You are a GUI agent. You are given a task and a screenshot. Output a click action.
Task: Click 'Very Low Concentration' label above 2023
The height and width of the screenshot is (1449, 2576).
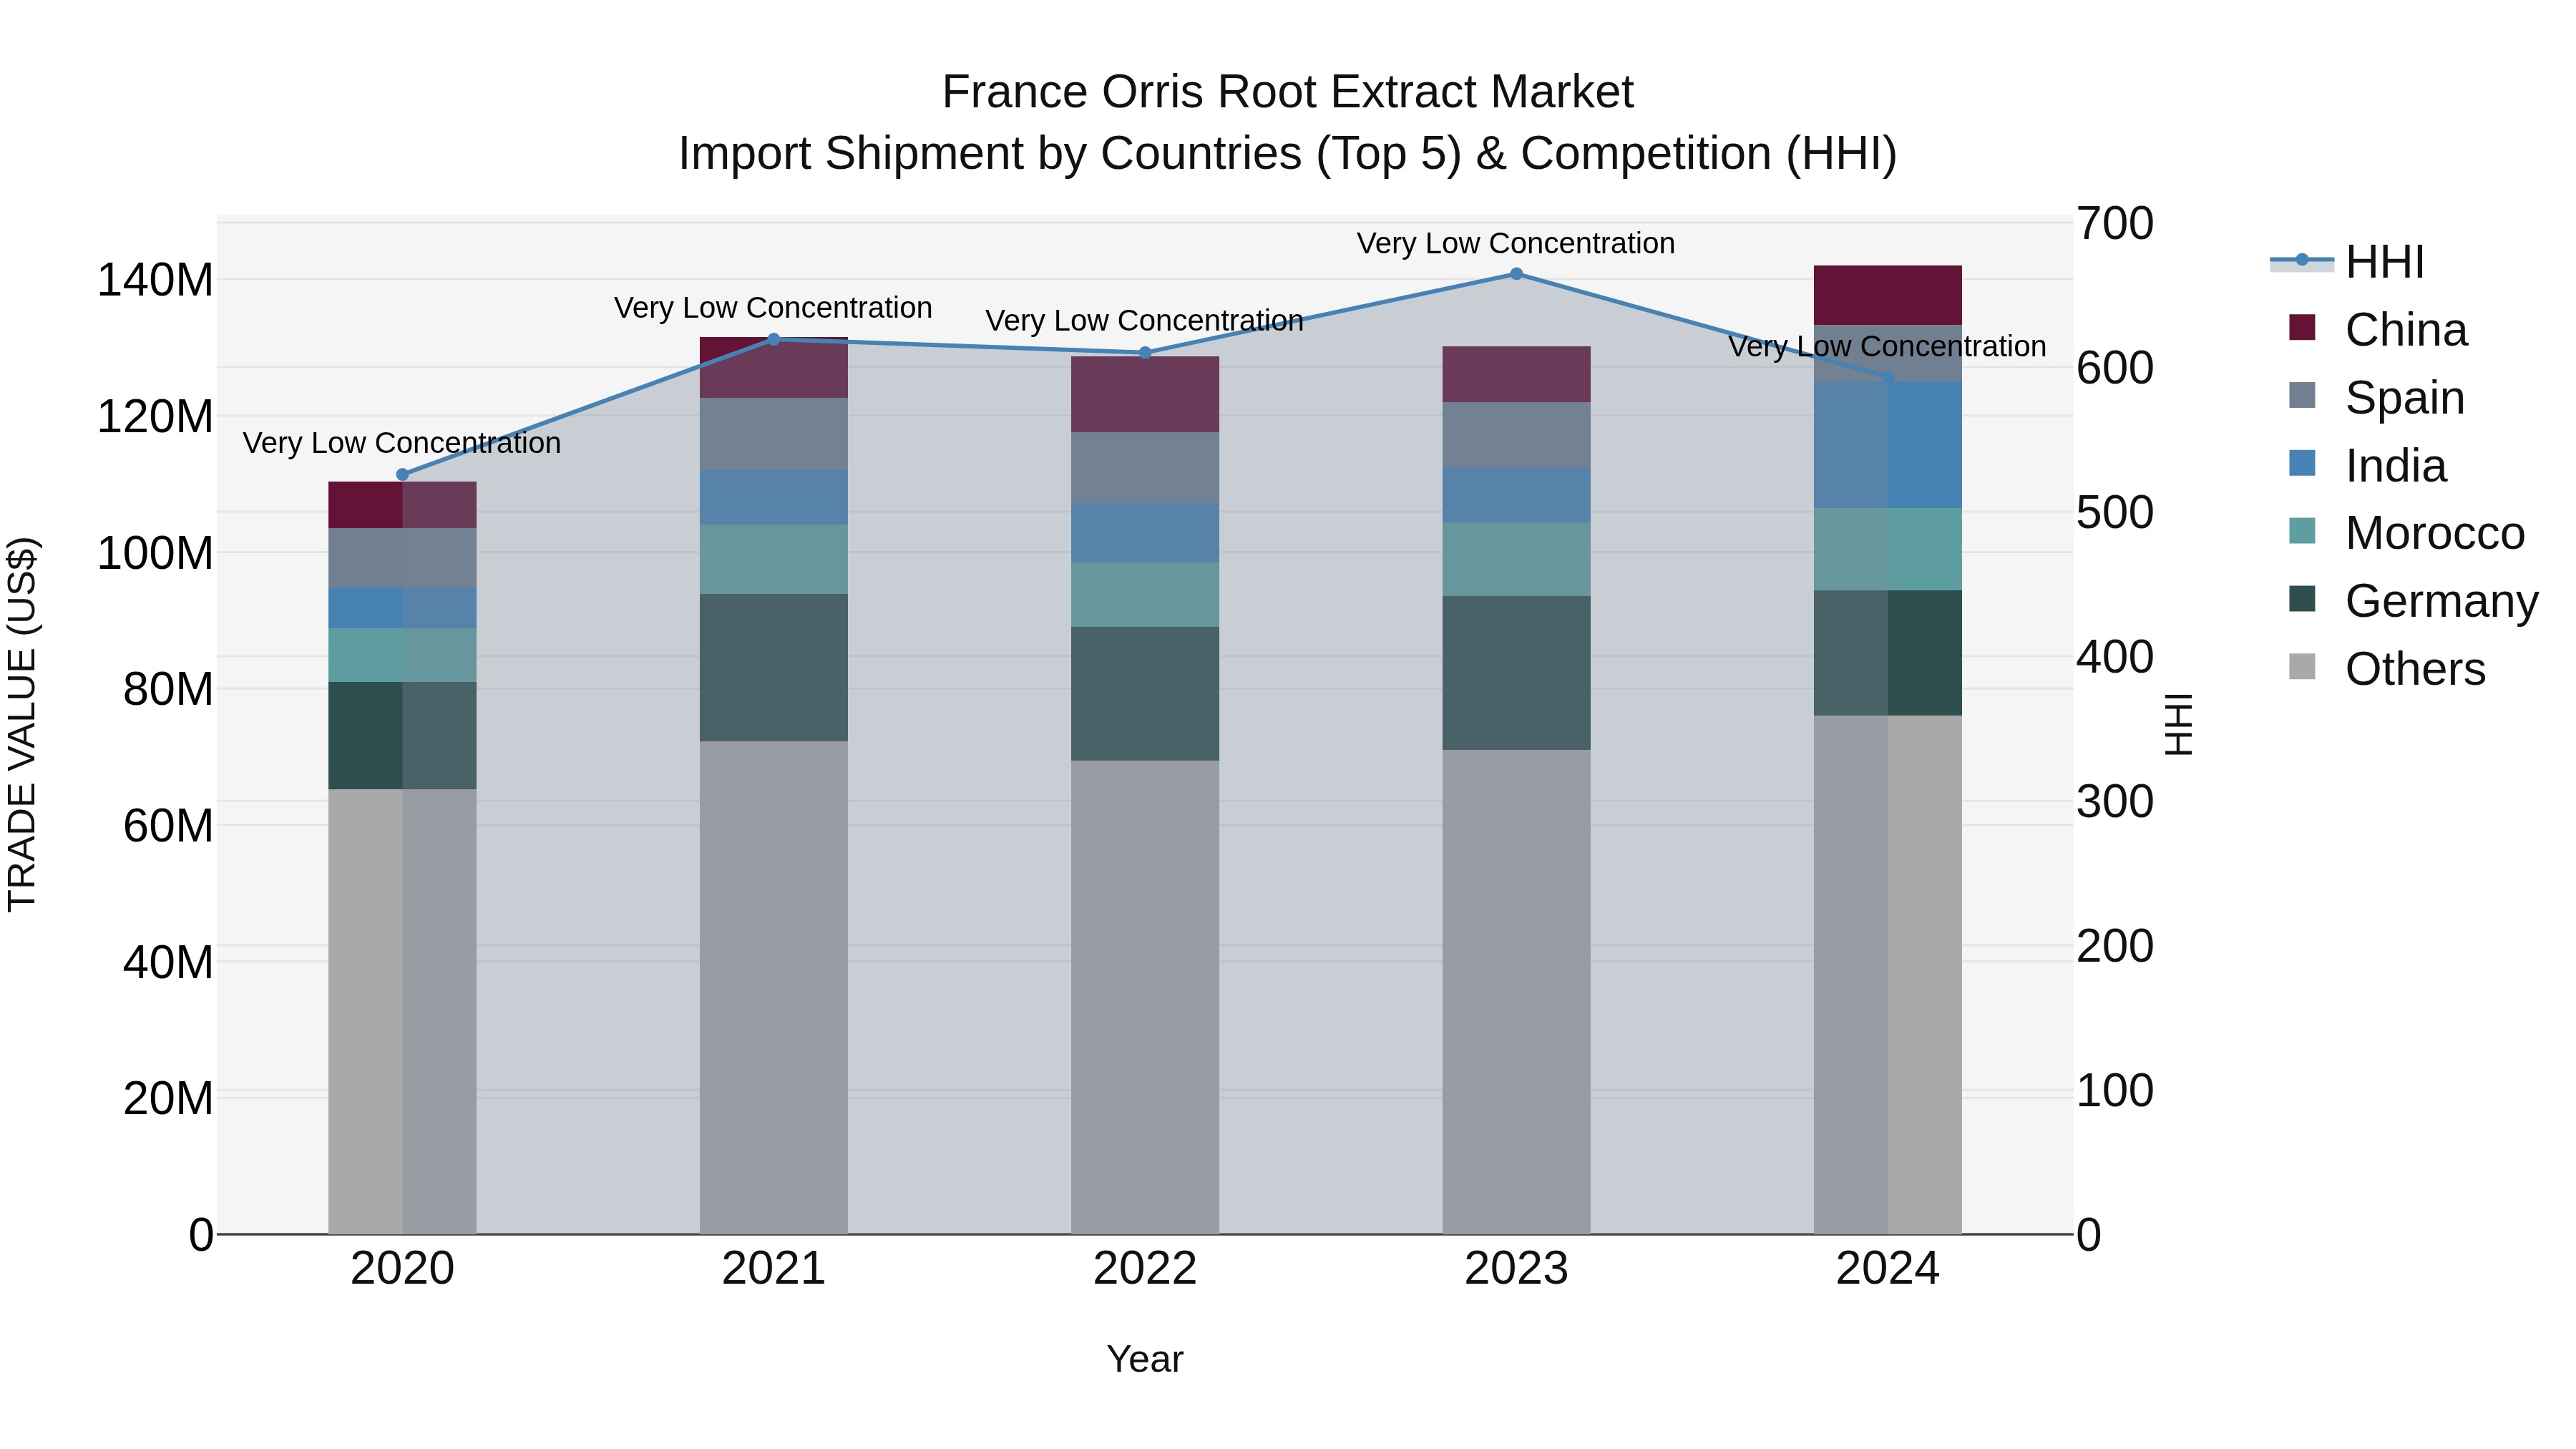(x=1516, y=243)
